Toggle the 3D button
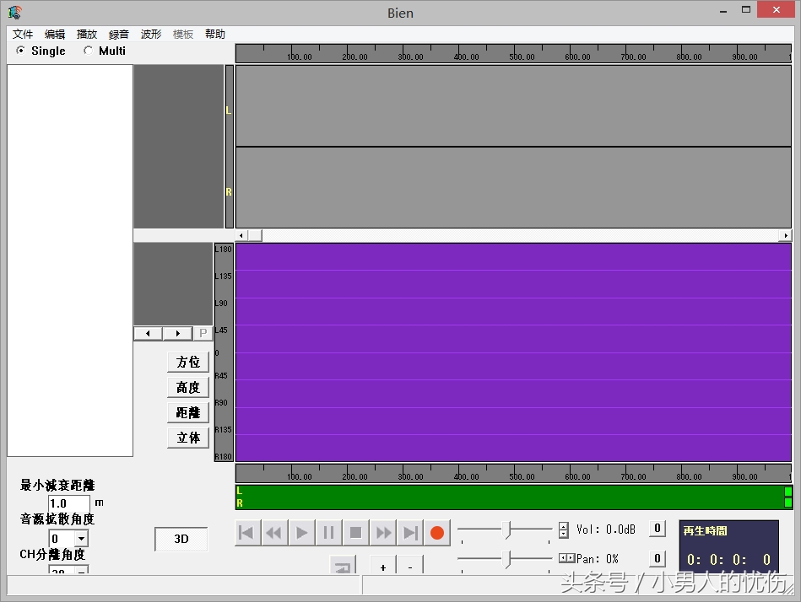The image size is (801, 602). 181,540
